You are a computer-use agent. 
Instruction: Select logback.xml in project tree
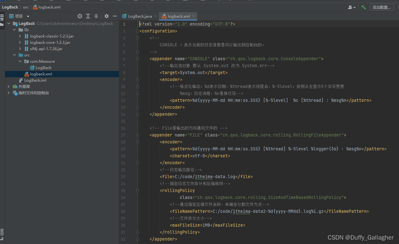[x=41, y=74]
